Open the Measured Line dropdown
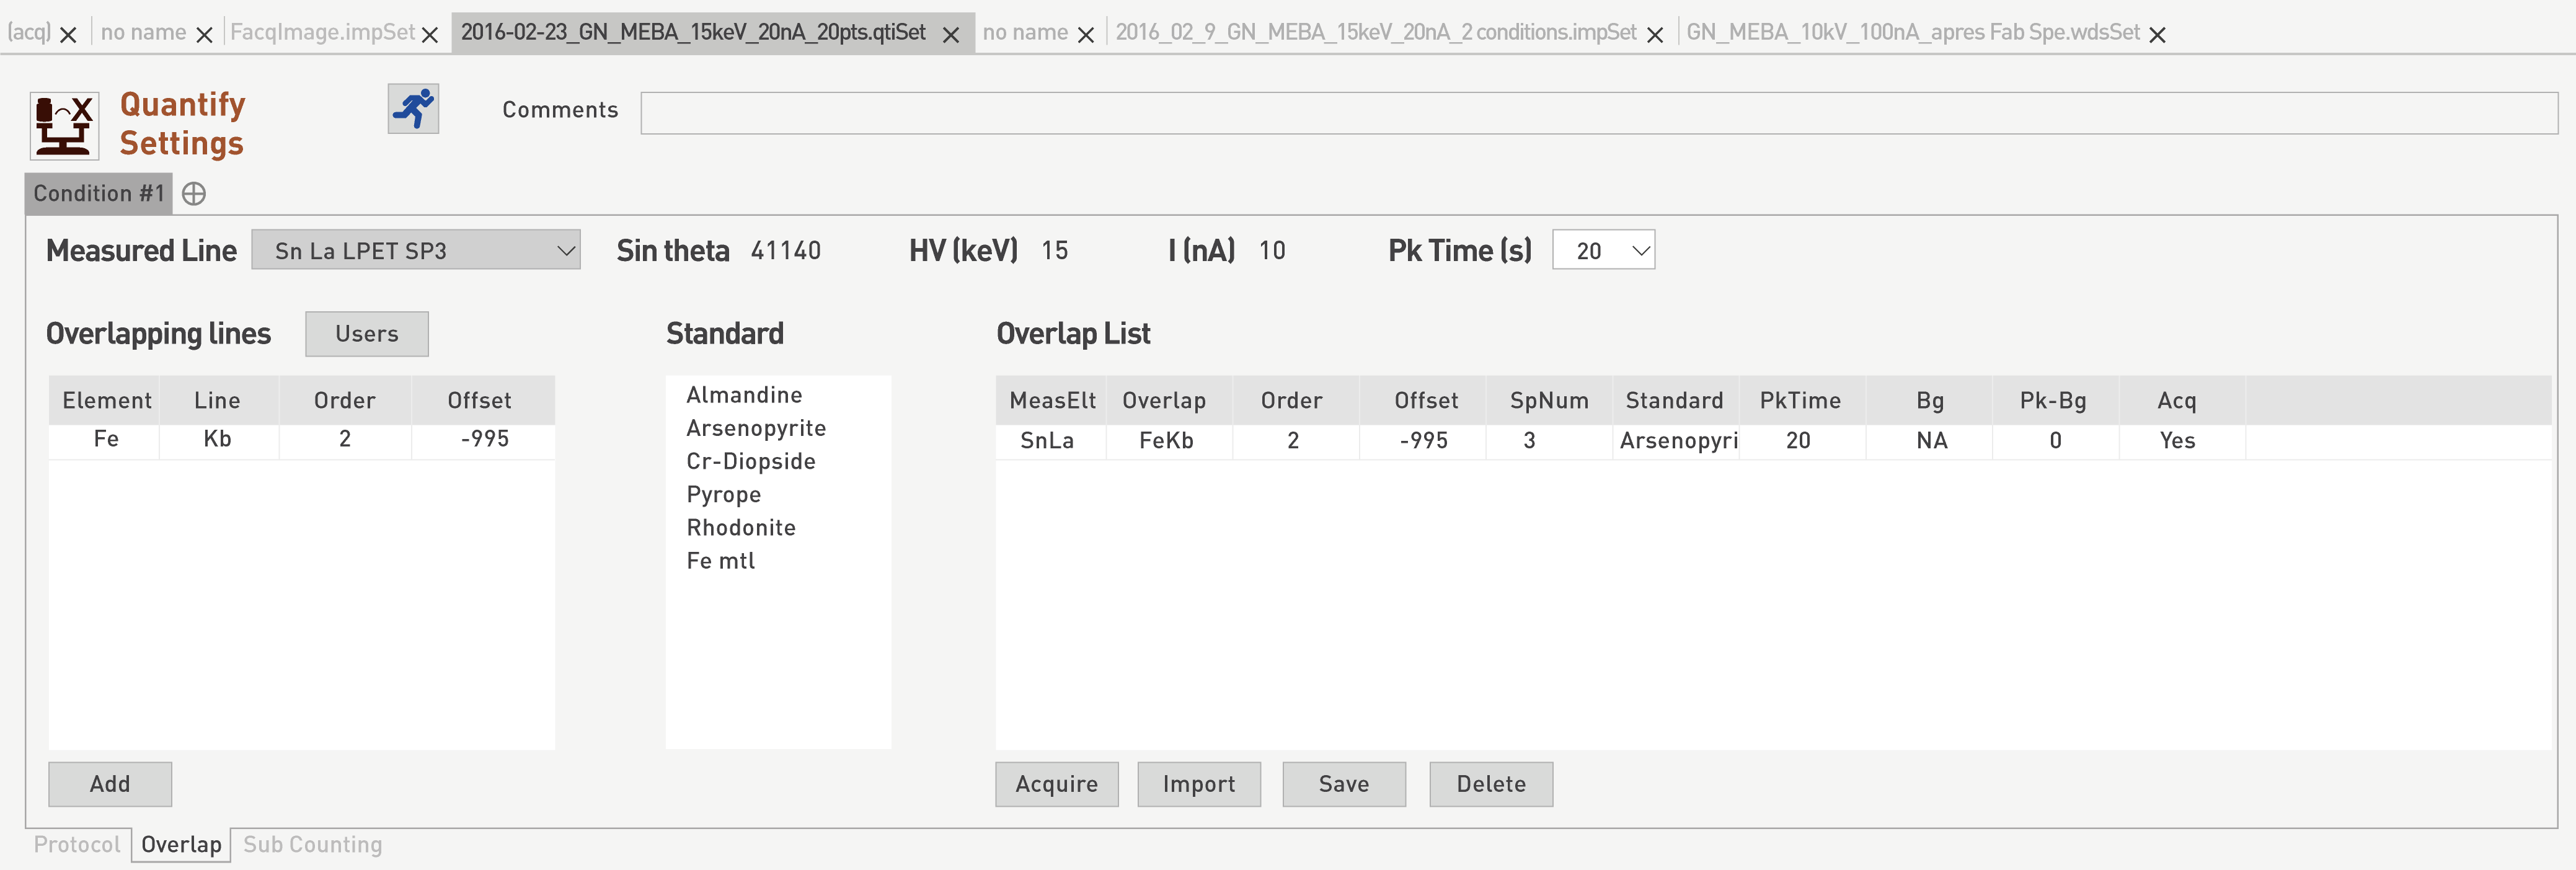The width and height of the screenshot is (2576, 870). coord(415,250)
